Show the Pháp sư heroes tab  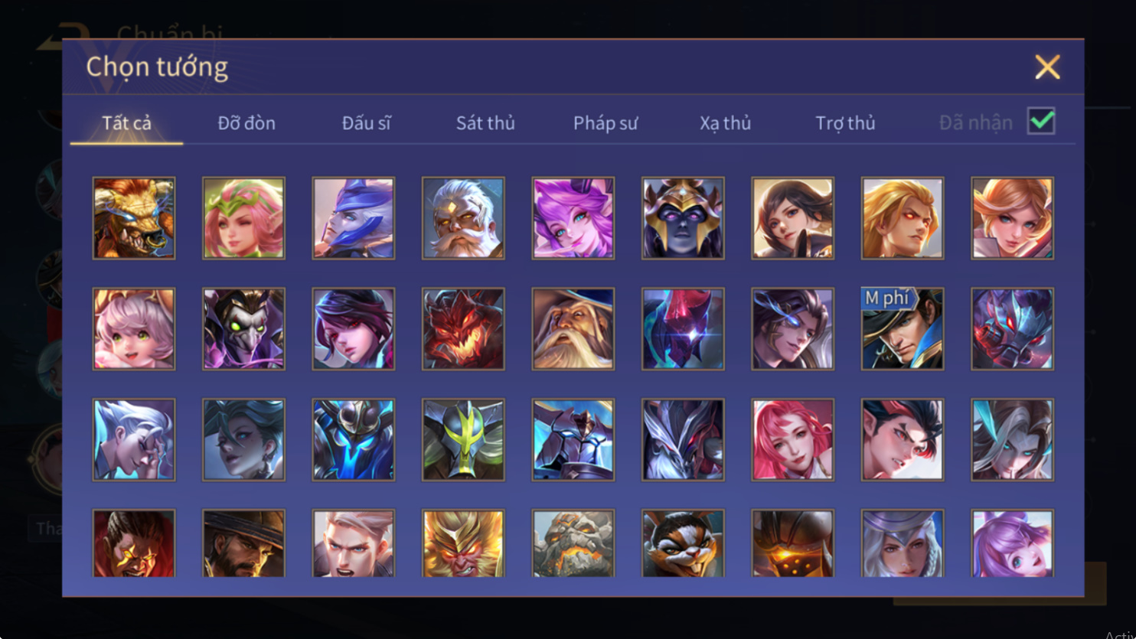pyautogui.click(x=606, y=123)
